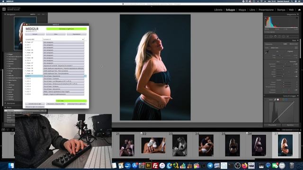
Task: Select the white RGB channel in tone curve
Action: (x=278, y=100)
